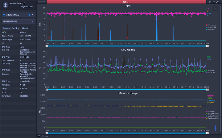Click the vertical scrollbar of chart area
222x138 pixels.
click(x=221, y=69)
